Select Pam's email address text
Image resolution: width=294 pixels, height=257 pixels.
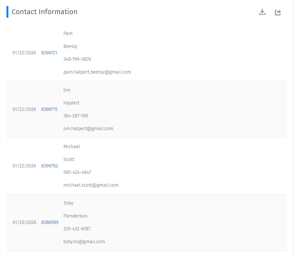(x=97, y=72)
